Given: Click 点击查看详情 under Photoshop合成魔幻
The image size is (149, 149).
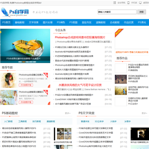Looking at the screenshot, I should coord(26,85).
